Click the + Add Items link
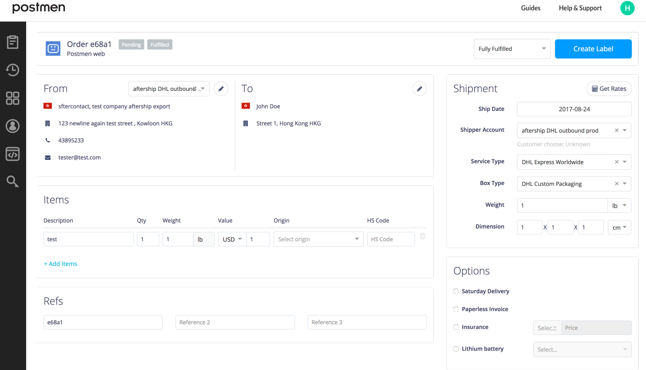Screen dimensions: 646x370 coord(60,264)
